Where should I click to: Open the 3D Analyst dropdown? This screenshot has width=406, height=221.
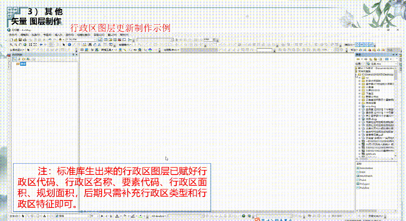click(158, 216)
